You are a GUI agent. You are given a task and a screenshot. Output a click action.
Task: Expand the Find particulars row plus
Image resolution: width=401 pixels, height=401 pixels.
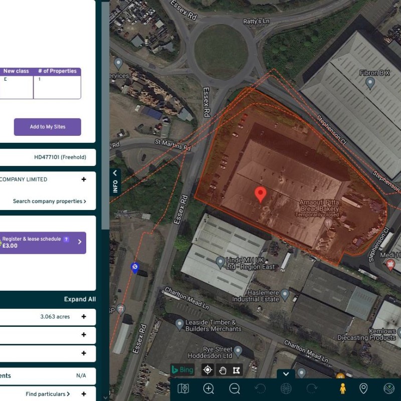click(x=84, y=394)
